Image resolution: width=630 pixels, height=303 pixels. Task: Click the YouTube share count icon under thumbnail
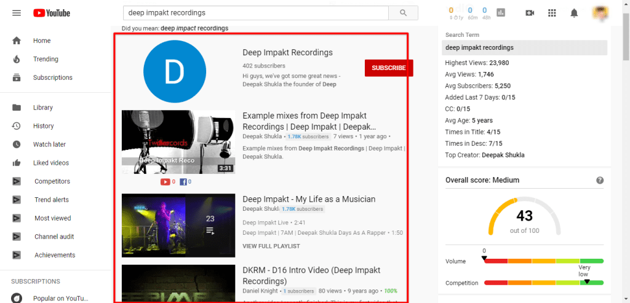click(165, 182)
